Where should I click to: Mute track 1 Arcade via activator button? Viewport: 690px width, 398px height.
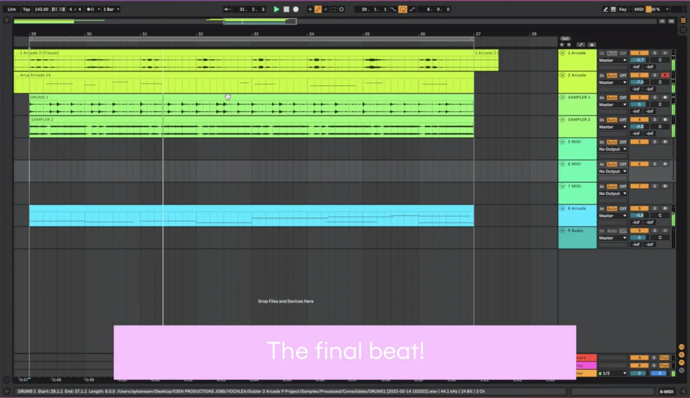(639, 53)
